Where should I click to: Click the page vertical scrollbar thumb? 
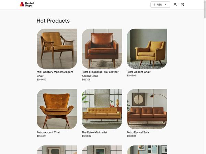coord(205,9)
